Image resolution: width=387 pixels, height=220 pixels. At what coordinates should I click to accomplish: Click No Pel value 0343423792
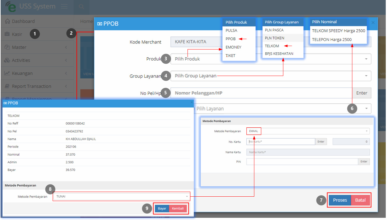point(74,131)
